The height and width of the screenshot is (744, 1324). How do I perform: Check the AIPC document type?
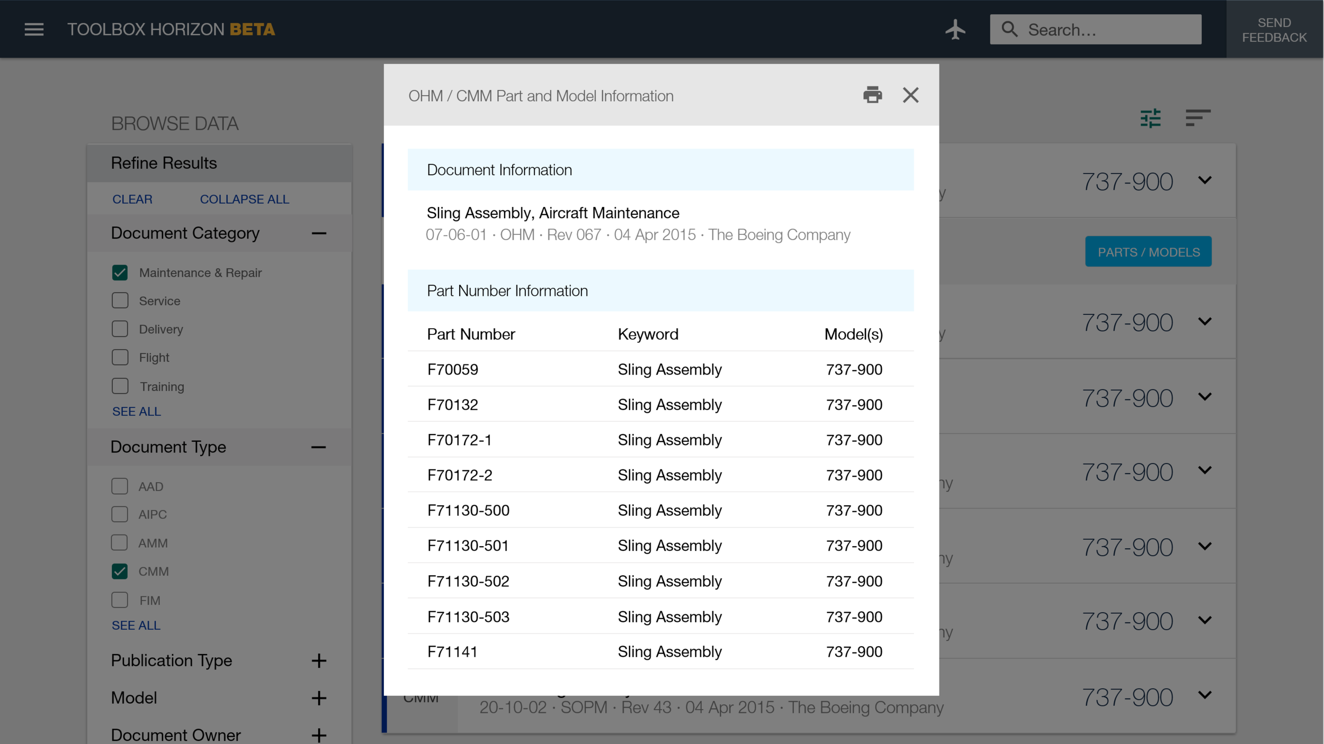[x=120, y=514]
